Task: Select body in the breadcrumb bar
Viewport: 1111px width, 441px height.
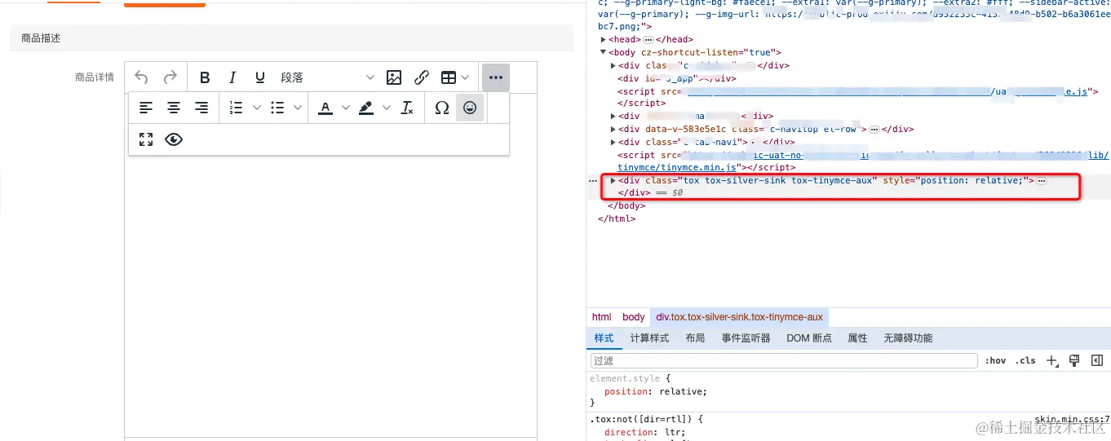Action: coord(634,317)
